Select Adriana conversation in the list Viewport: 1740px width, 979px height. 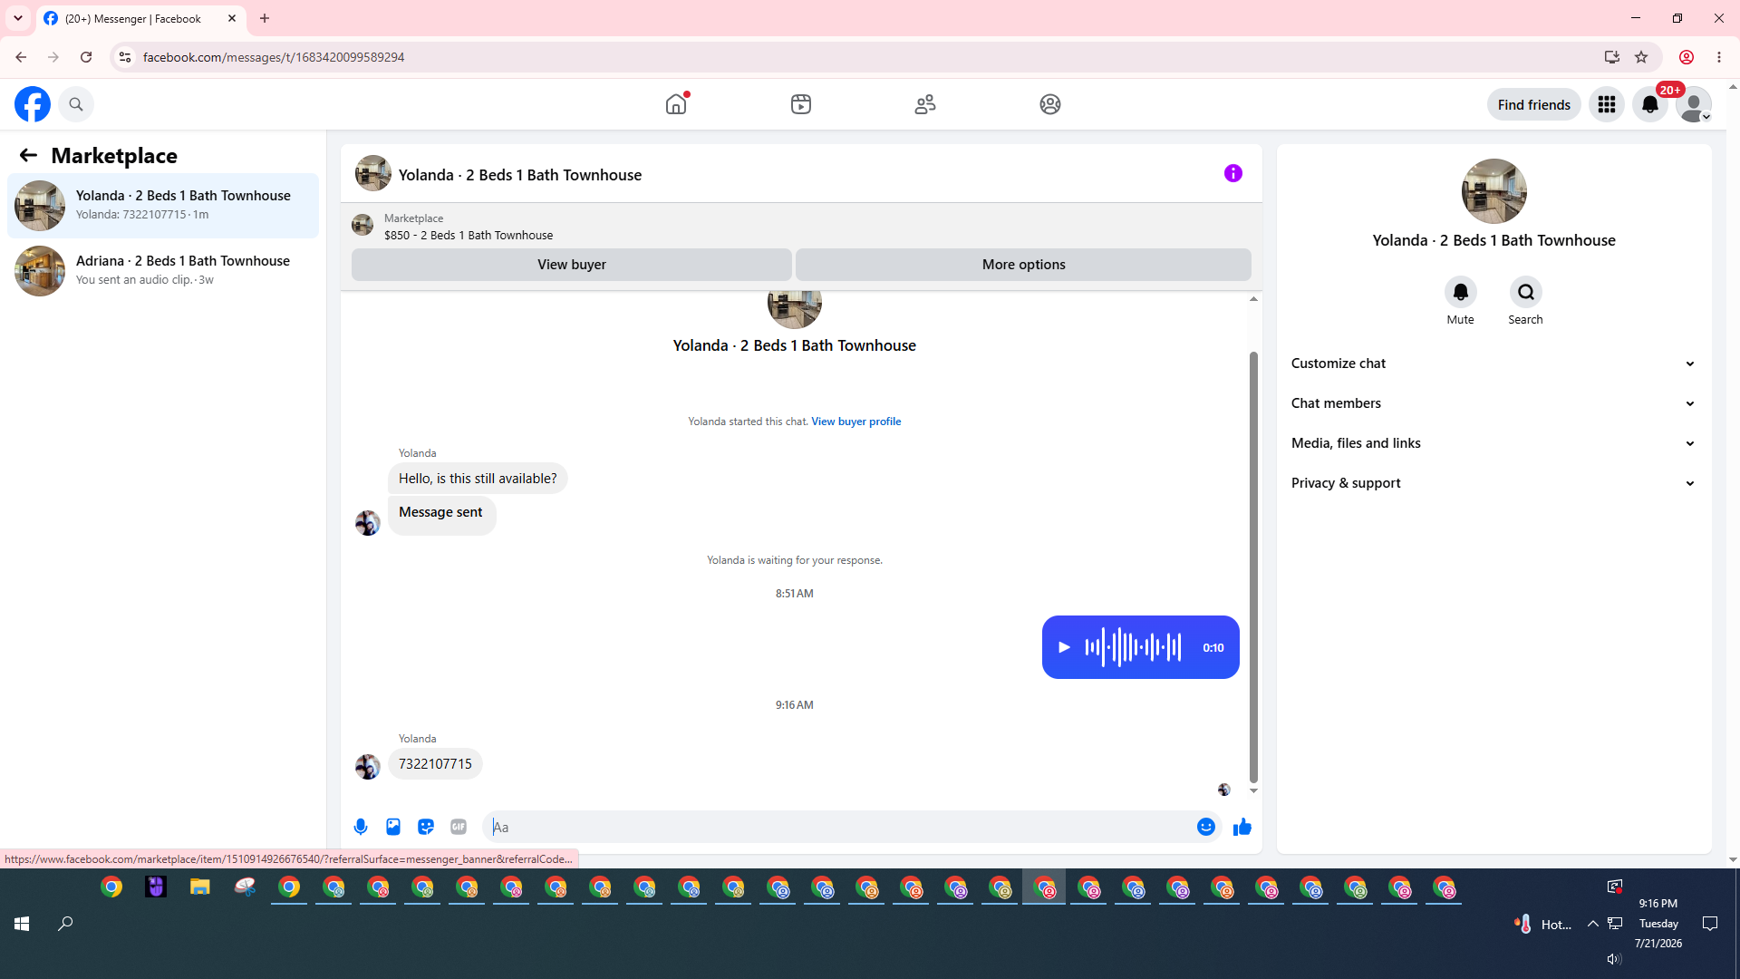(x=163, y=271)
